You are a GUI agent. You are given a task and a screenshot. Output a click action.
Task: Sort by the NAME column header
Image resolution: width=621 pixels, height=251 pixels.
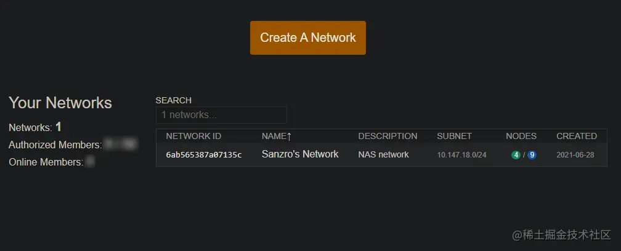(x=277, y=136)
